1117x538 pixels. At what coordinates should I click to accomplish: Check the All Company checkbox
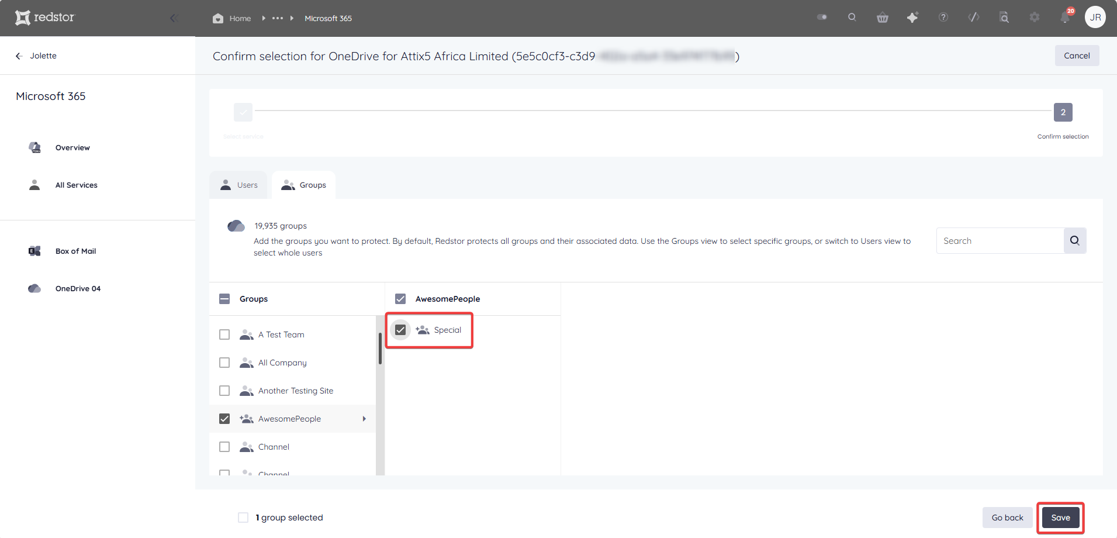[x=224, y=363]
